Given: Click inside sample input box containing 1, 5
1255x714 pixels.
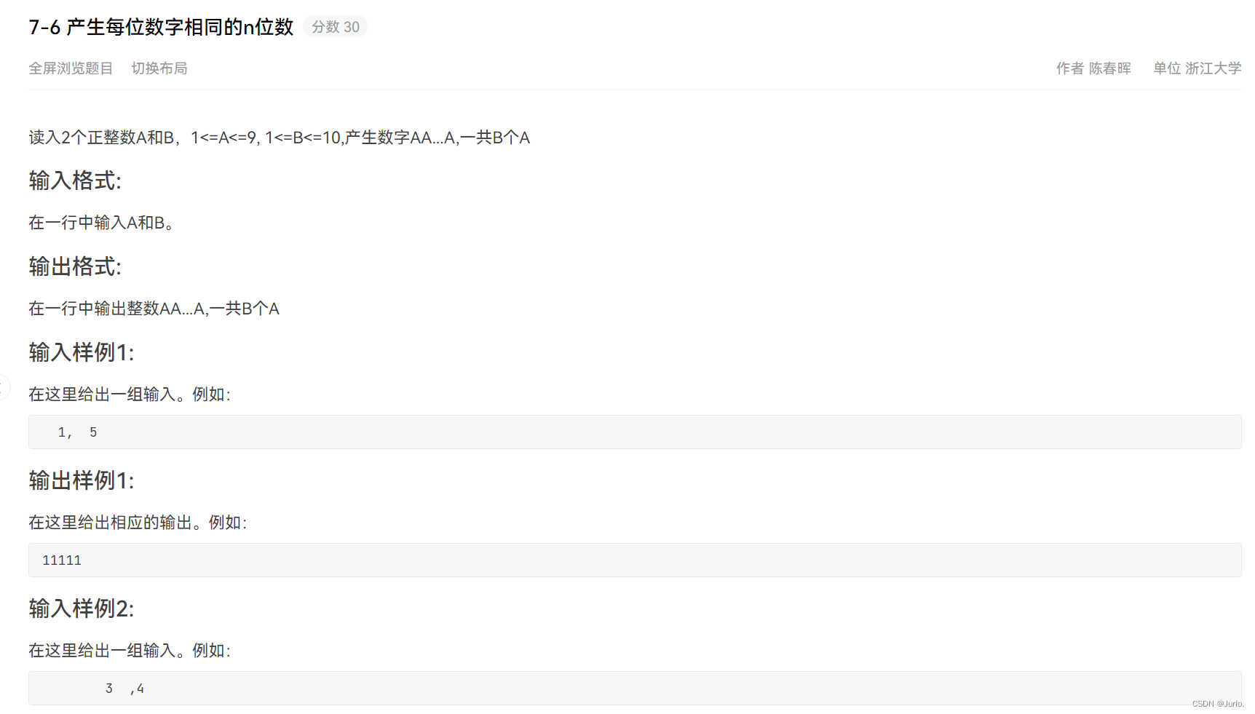Looking at the screenshot, I should [635, 432].
